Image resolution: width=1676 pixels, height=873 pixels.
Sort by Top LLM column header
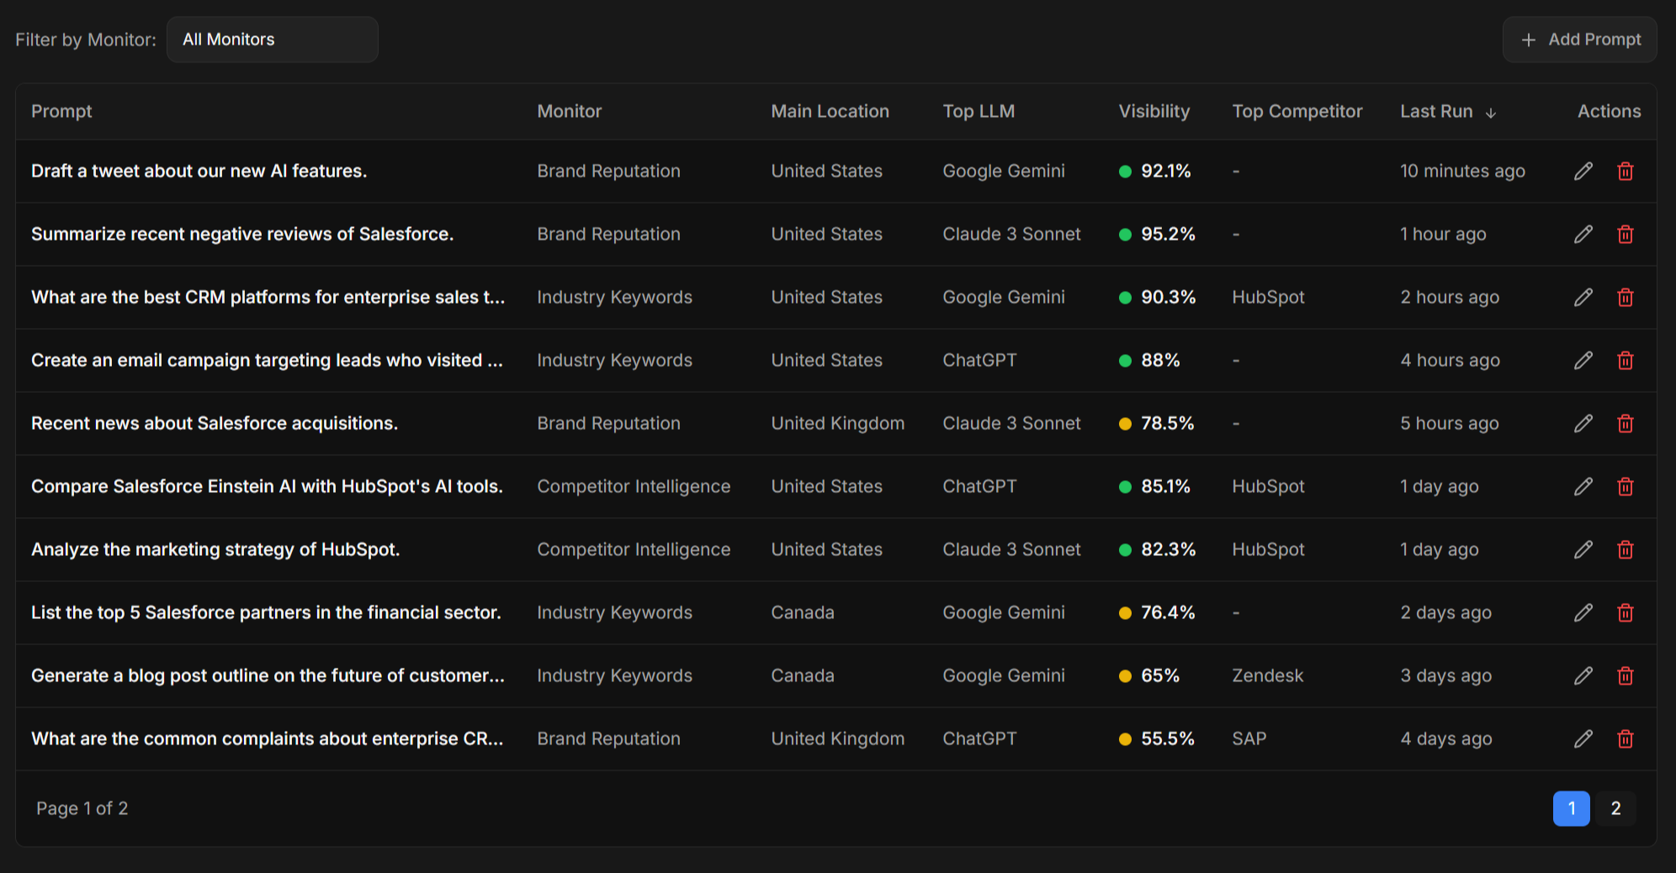(x=979, y=111)
